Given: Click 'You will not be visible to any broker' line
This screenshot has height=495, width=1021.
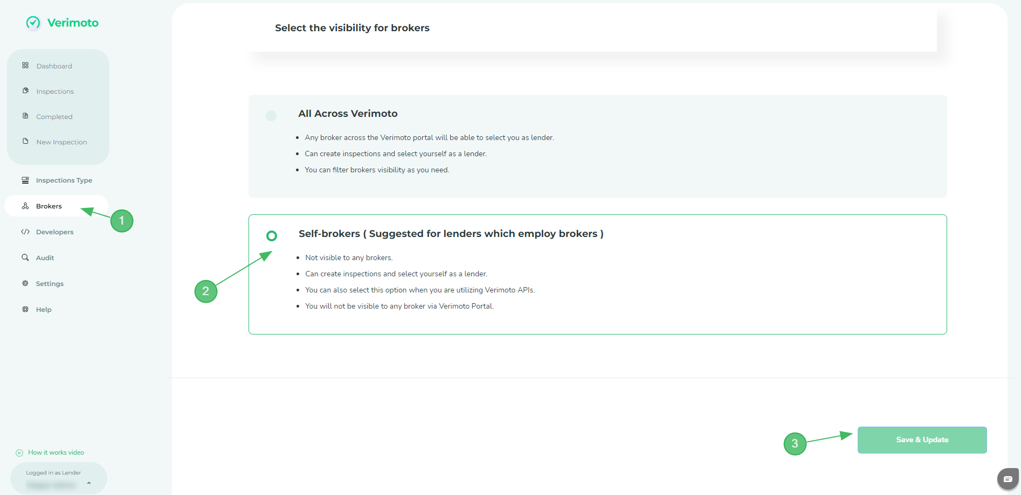Looking at the screenshot, I should pos(399,306).
